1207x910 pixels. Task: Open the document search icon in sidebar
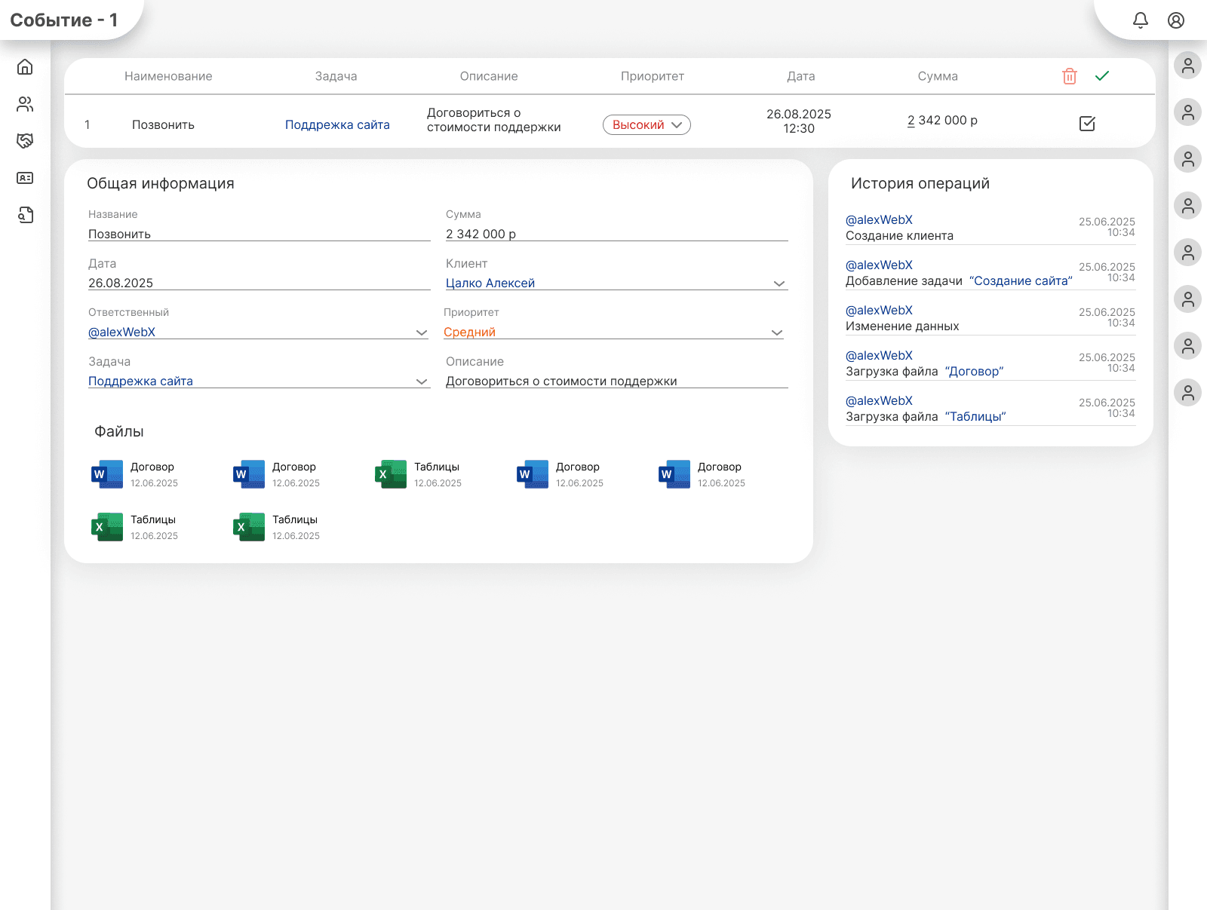[25, 215]
